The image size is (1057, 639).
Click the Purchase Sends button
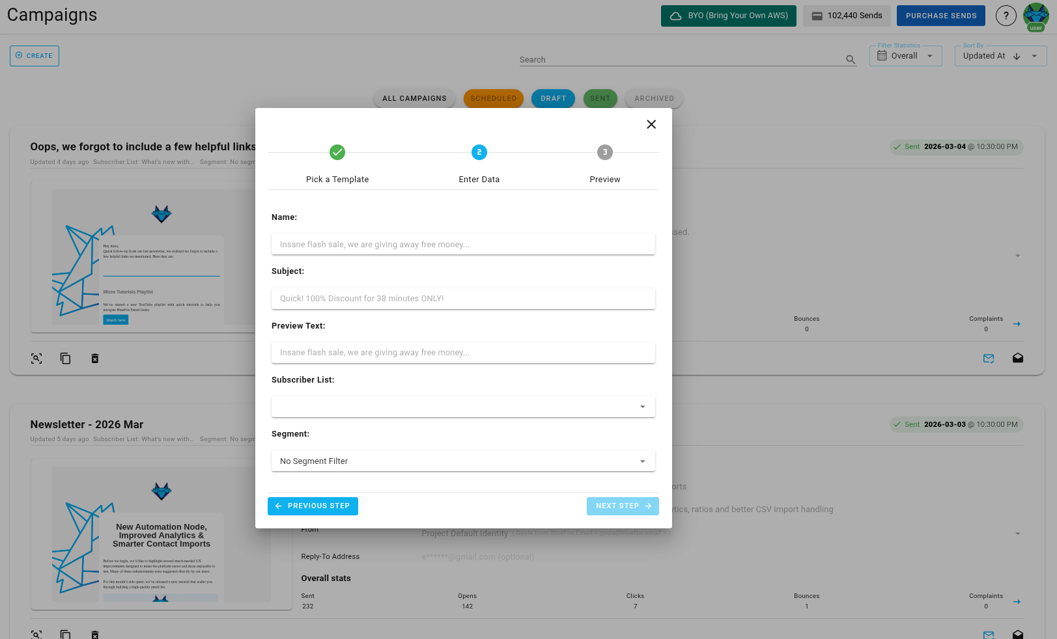[x=940, y=15]
